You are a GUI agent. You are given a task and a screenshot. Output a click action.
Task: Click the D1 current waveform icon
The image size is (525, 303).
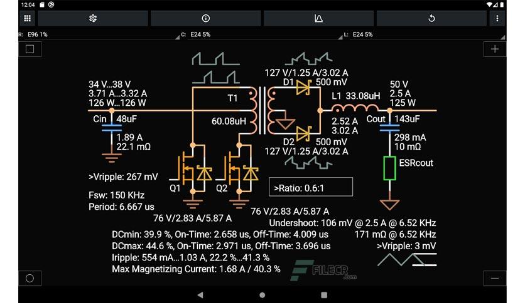point(308,58)
